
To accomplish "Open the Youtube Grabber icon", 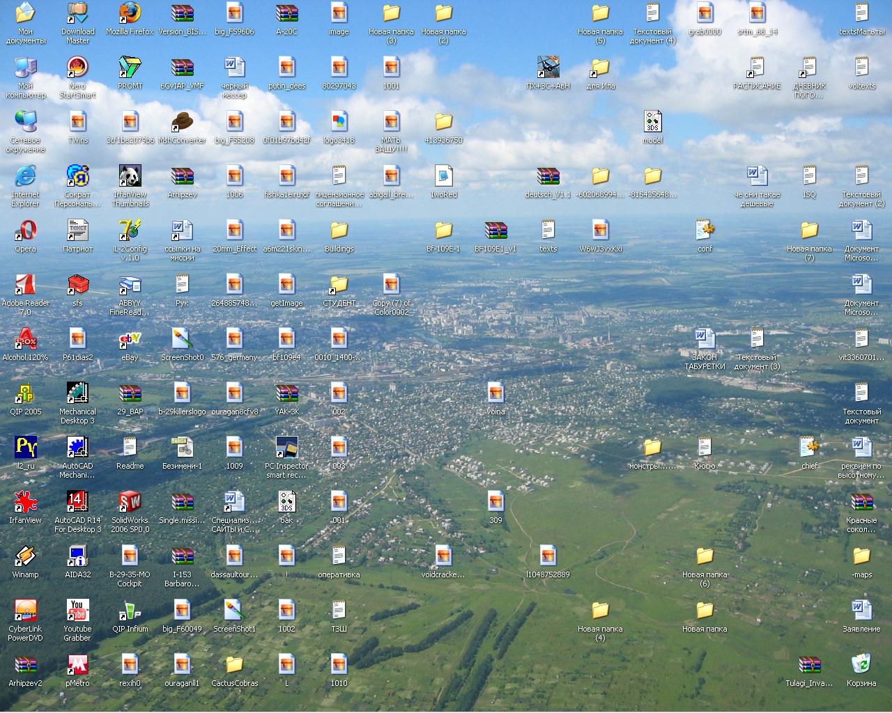I will 77,611.
